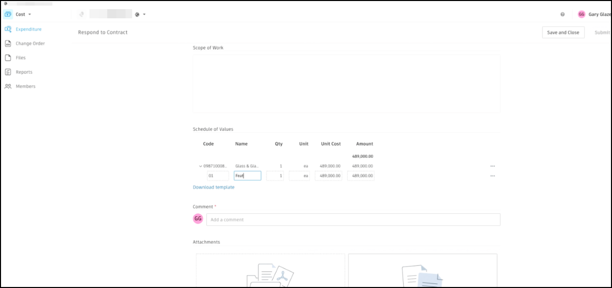Click the Unit field showing ea in row 01
The height and width of the screenshot is (288, 612).
pyautogui.click(x=299, y=176)
